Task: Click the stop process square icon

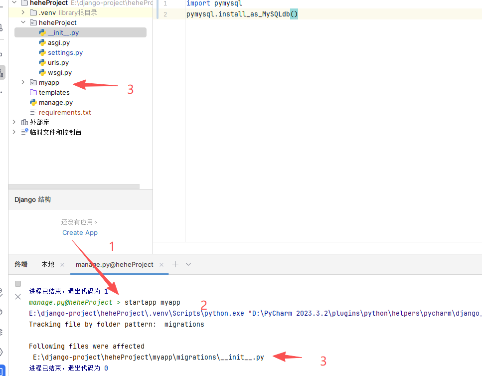Action: click(18, 284)
